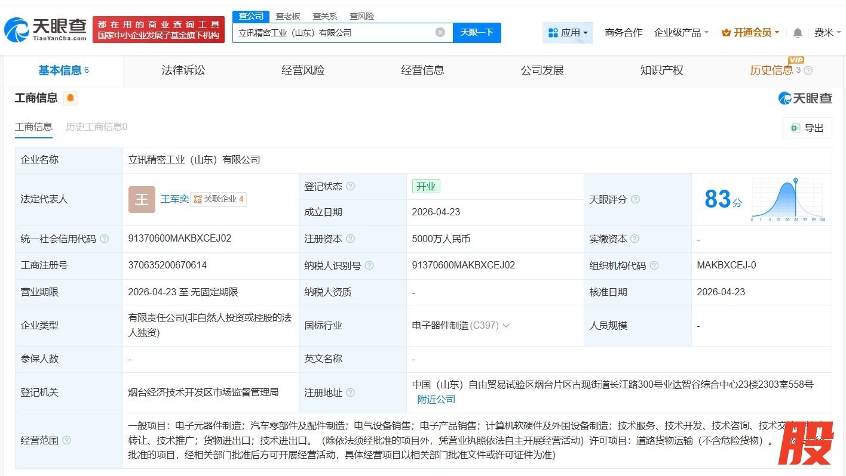
Task: Click the TianYanCha logo icon
Action: pos(17,29)
